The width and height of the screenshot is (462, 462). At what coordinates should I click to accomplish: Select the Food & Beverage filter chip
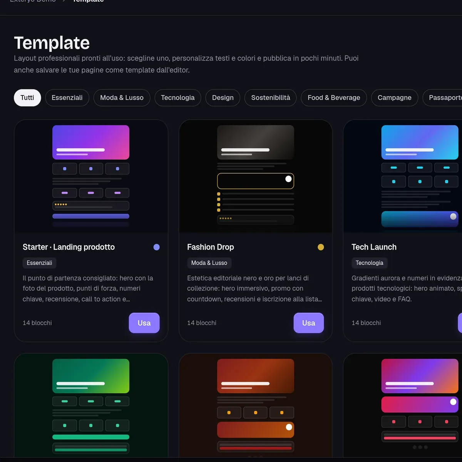pyautogui.click(x=334, y=98)
